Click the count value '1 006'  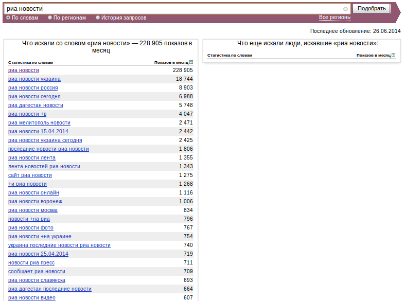coord(186,202)
